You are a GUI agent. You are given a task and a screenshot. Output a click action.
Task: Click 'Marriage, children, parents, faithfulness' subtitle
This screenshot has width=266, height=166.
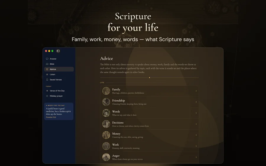click(x=128, y=93)
